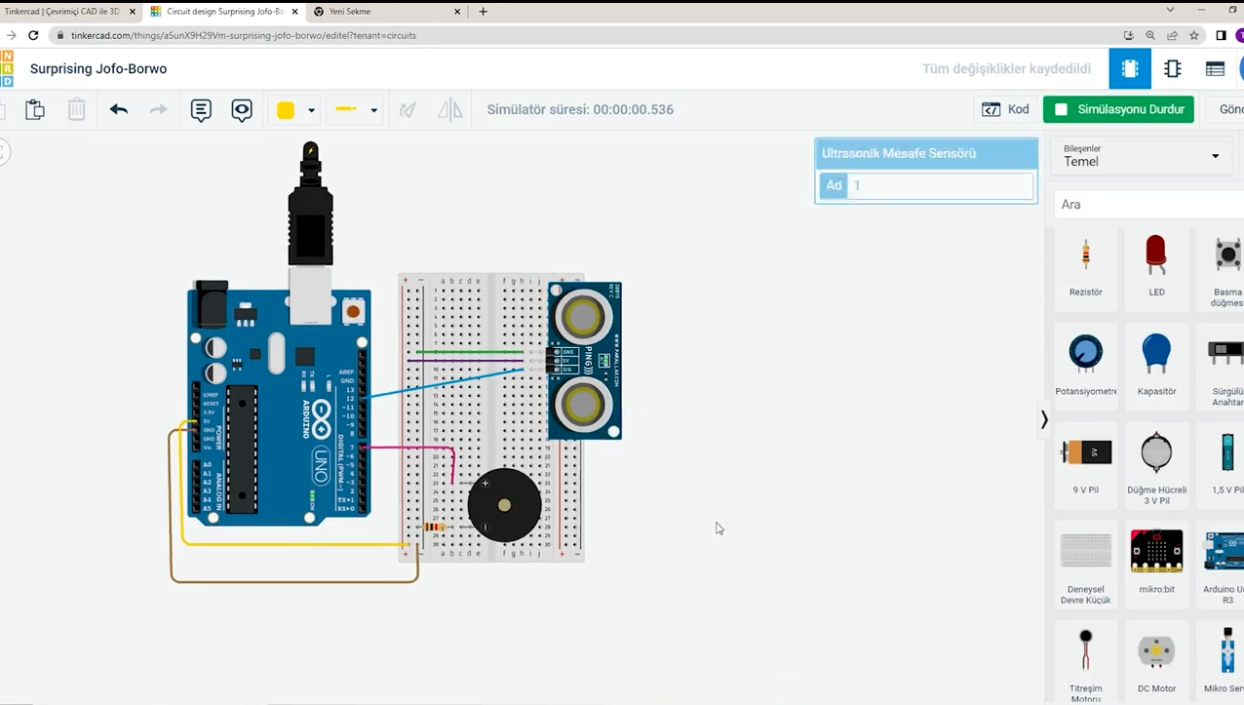This screenshot has width=1244, height=705.
Task: Delete a component using the trash icon
Action: (76, 109)
